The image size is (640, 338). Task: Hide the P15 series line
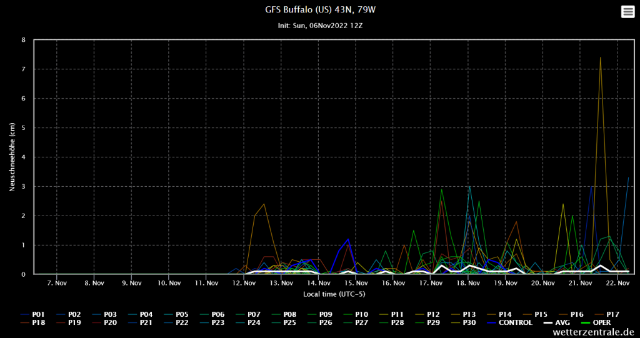coord(541,314)
